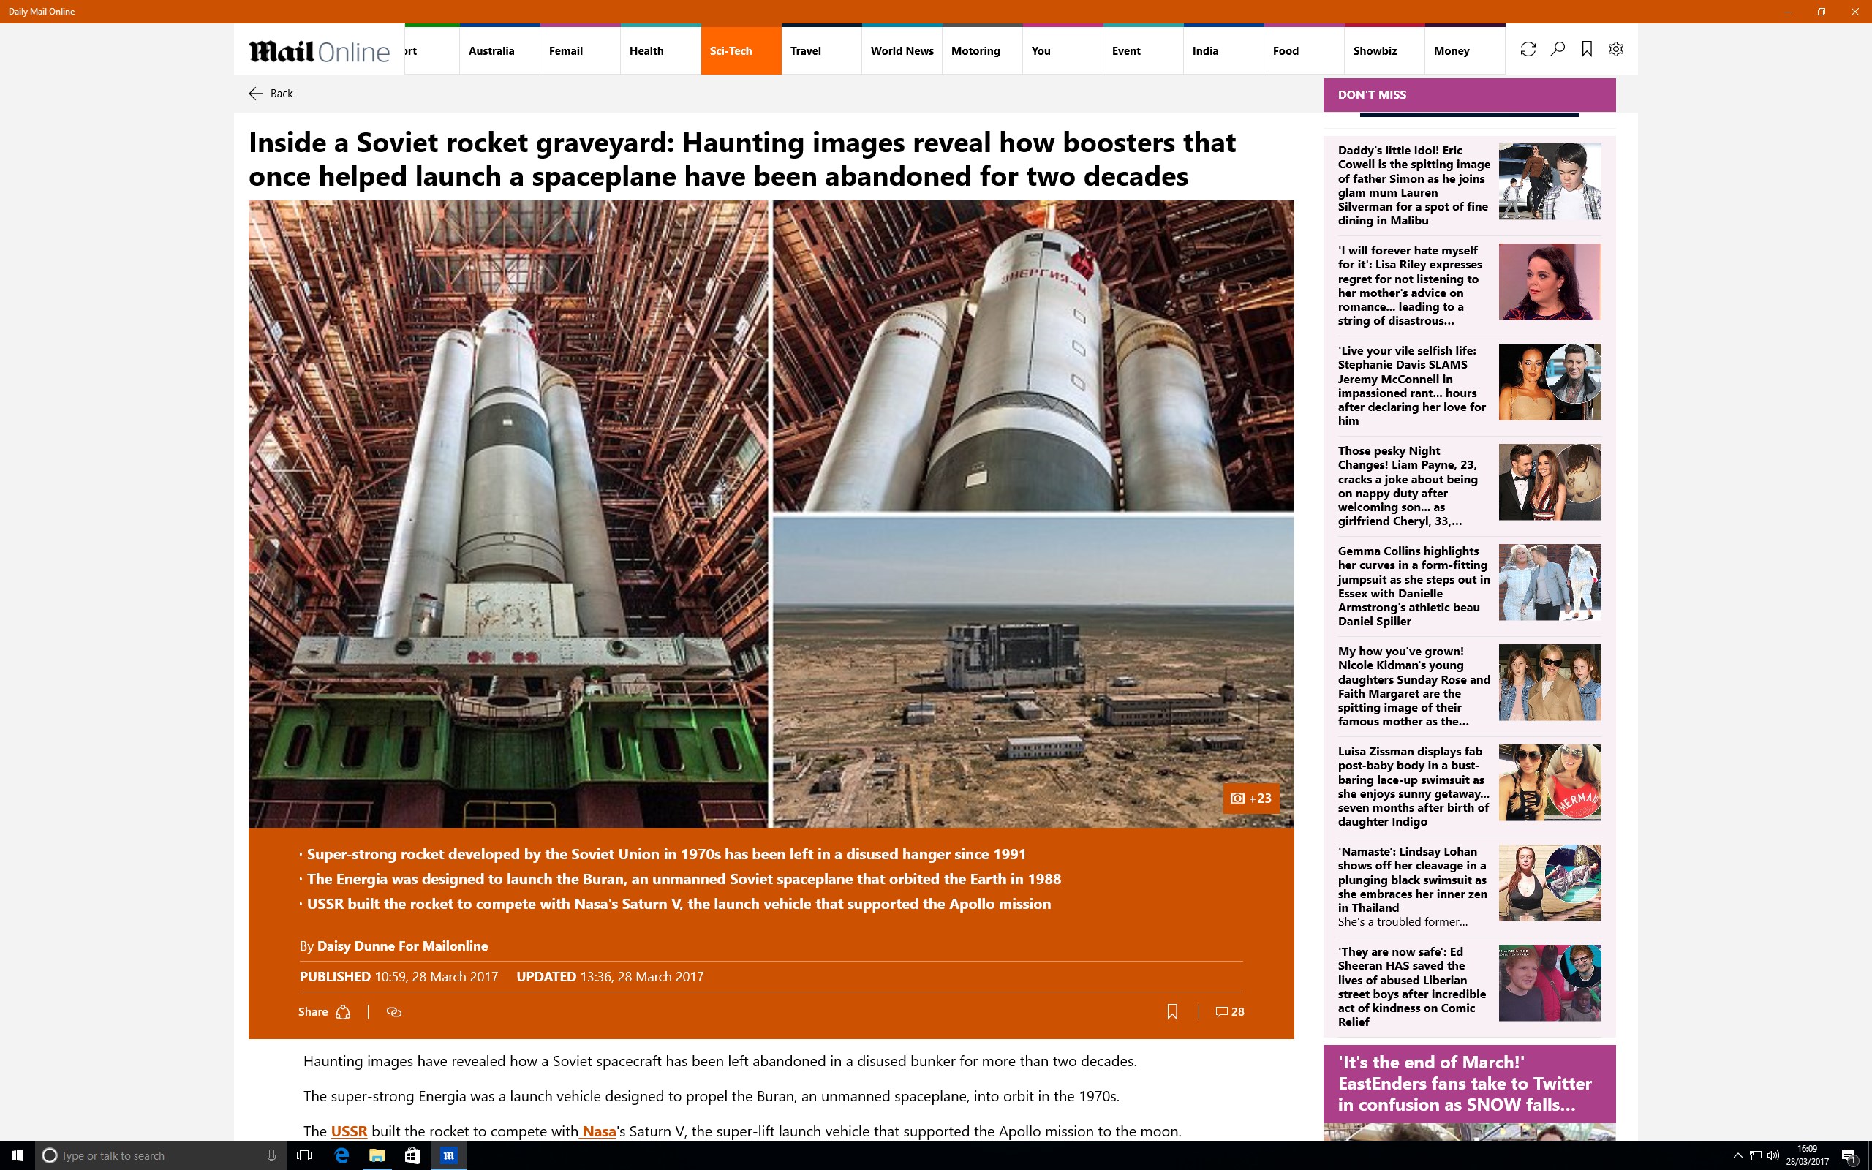1872x1170 pixels.
Task: Open search with the magnifier icon
Action: (1557, 49)
